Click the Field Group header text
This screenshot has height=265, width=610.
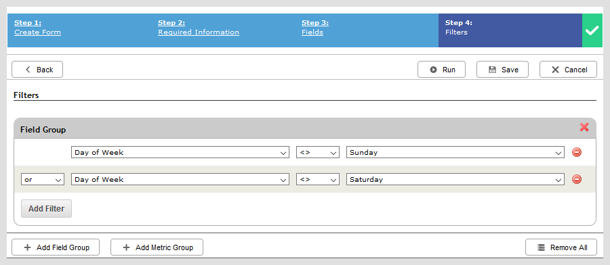(x=43, y=130)
